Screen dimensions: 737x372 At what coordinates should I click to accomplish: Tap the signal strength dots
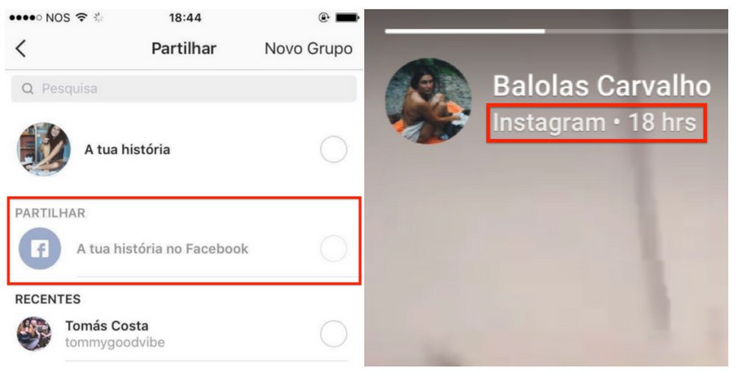(x=25, y=18)
